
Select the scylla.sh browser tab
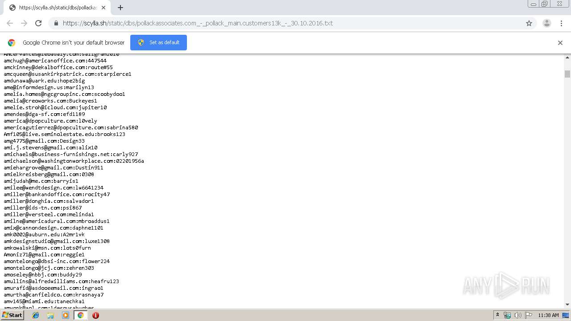pyautogui.click(x=58, y=8)
